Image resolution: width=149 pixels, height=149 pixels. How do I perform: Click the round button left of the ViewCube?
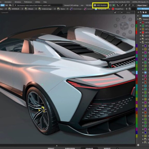pos(115,26)
